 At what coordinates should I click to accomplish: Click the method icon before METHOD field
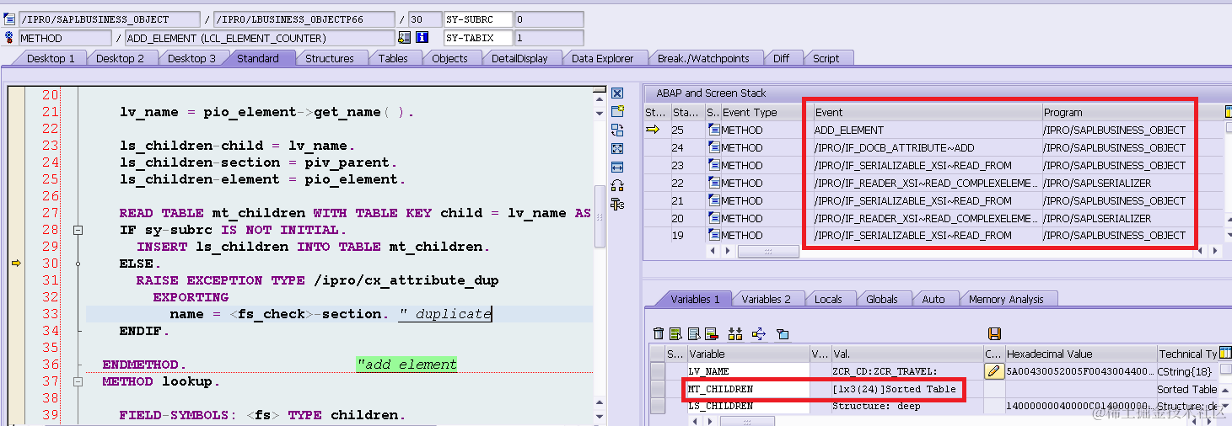(10, 38)
